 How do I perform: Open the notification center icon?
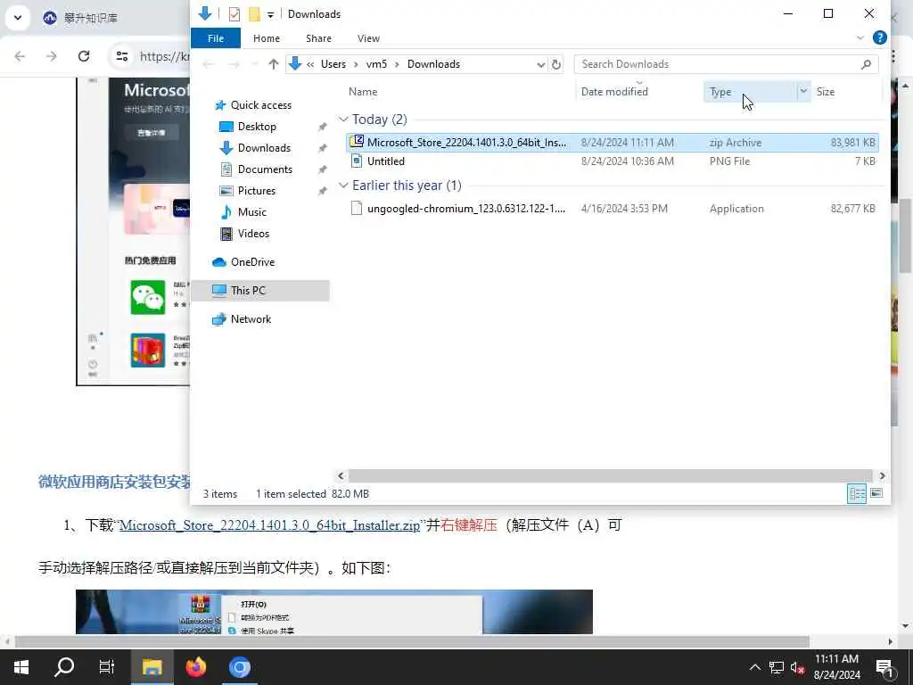pyautogui.click(x=884, y=667)
